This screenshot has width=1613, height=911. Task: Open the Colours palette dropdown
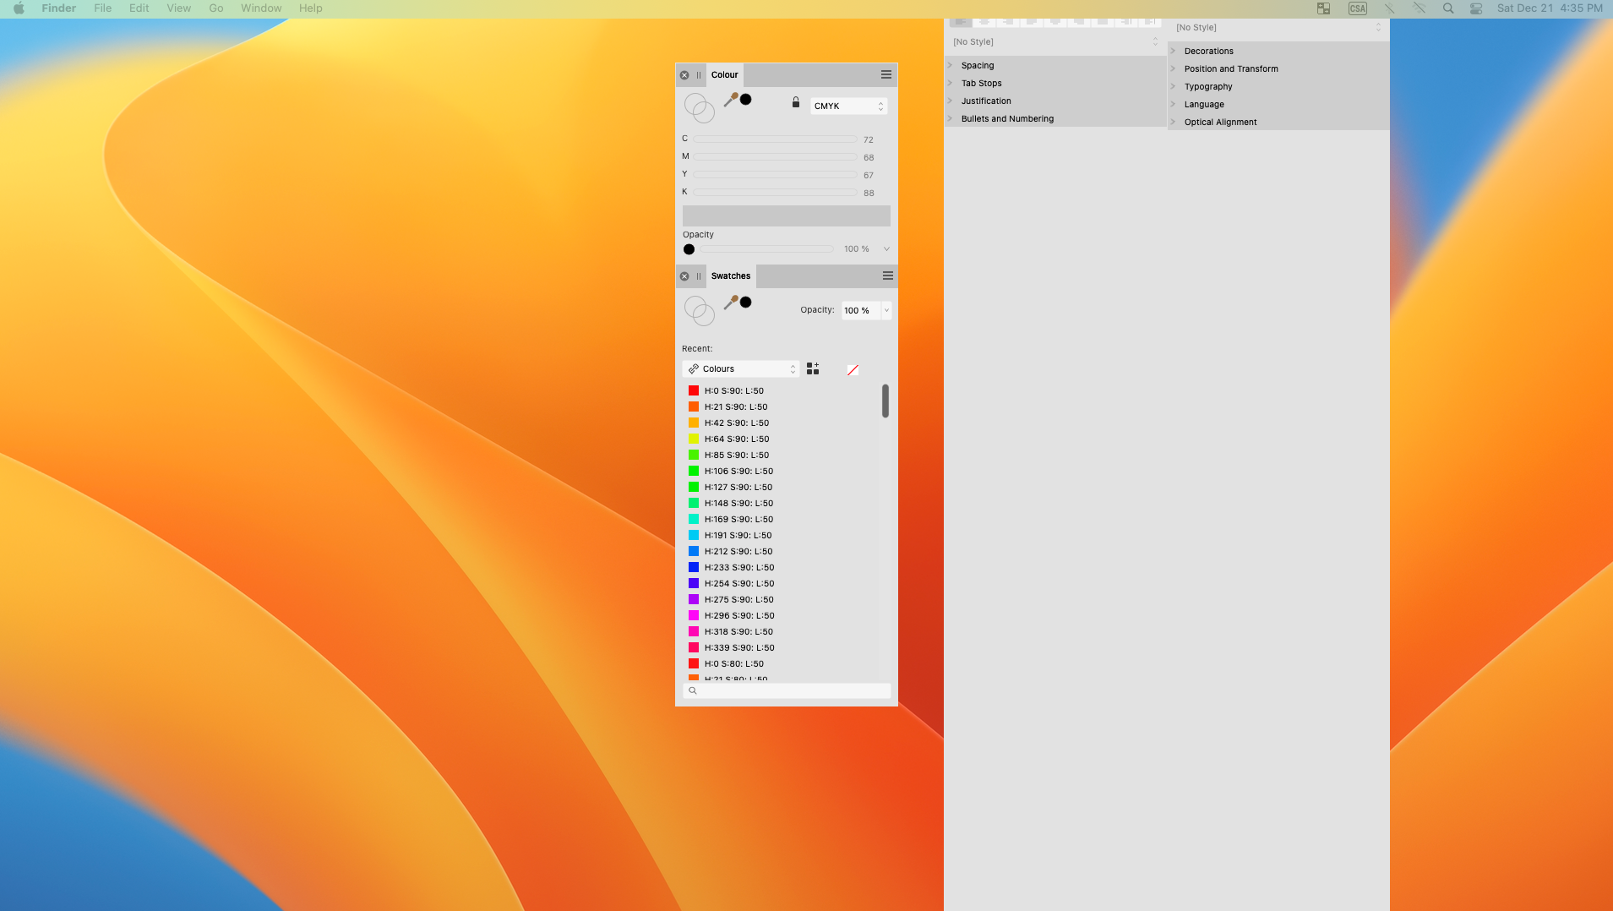[740, 368]
